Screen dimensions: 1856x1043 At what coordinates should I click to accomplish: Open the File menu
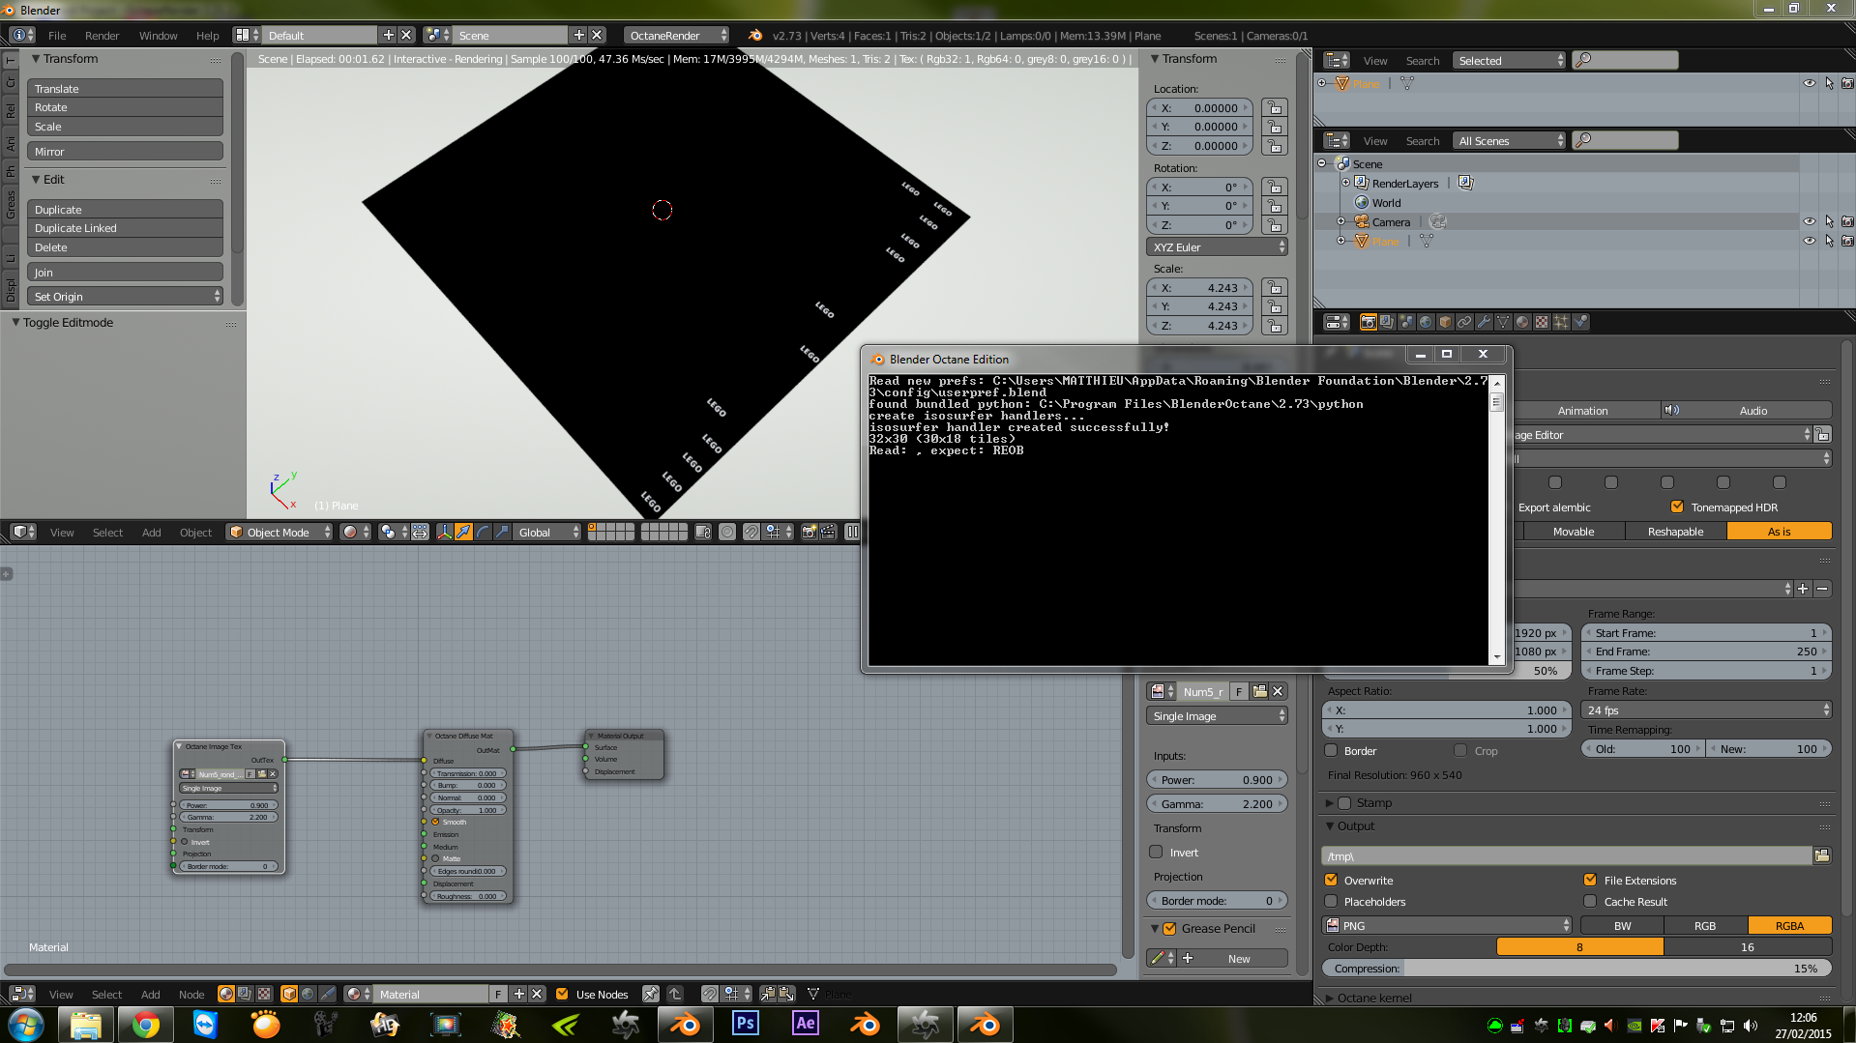pos(57,35)
